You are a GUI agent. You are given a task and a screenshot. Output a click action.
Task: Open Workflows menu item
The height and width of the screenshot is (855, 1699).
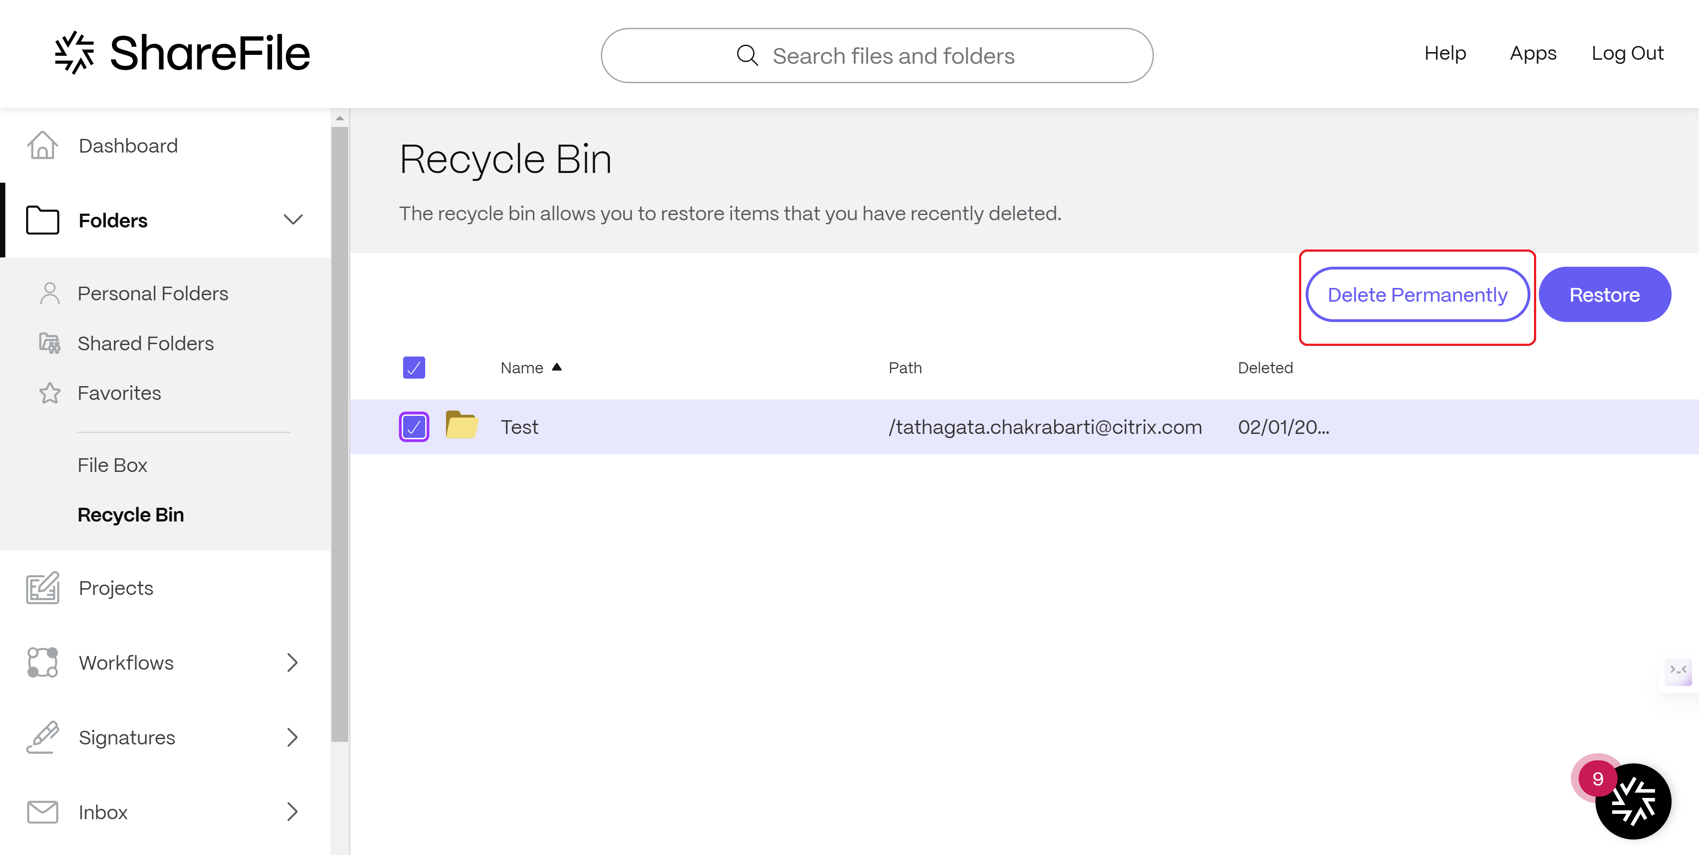pos(126,663)
